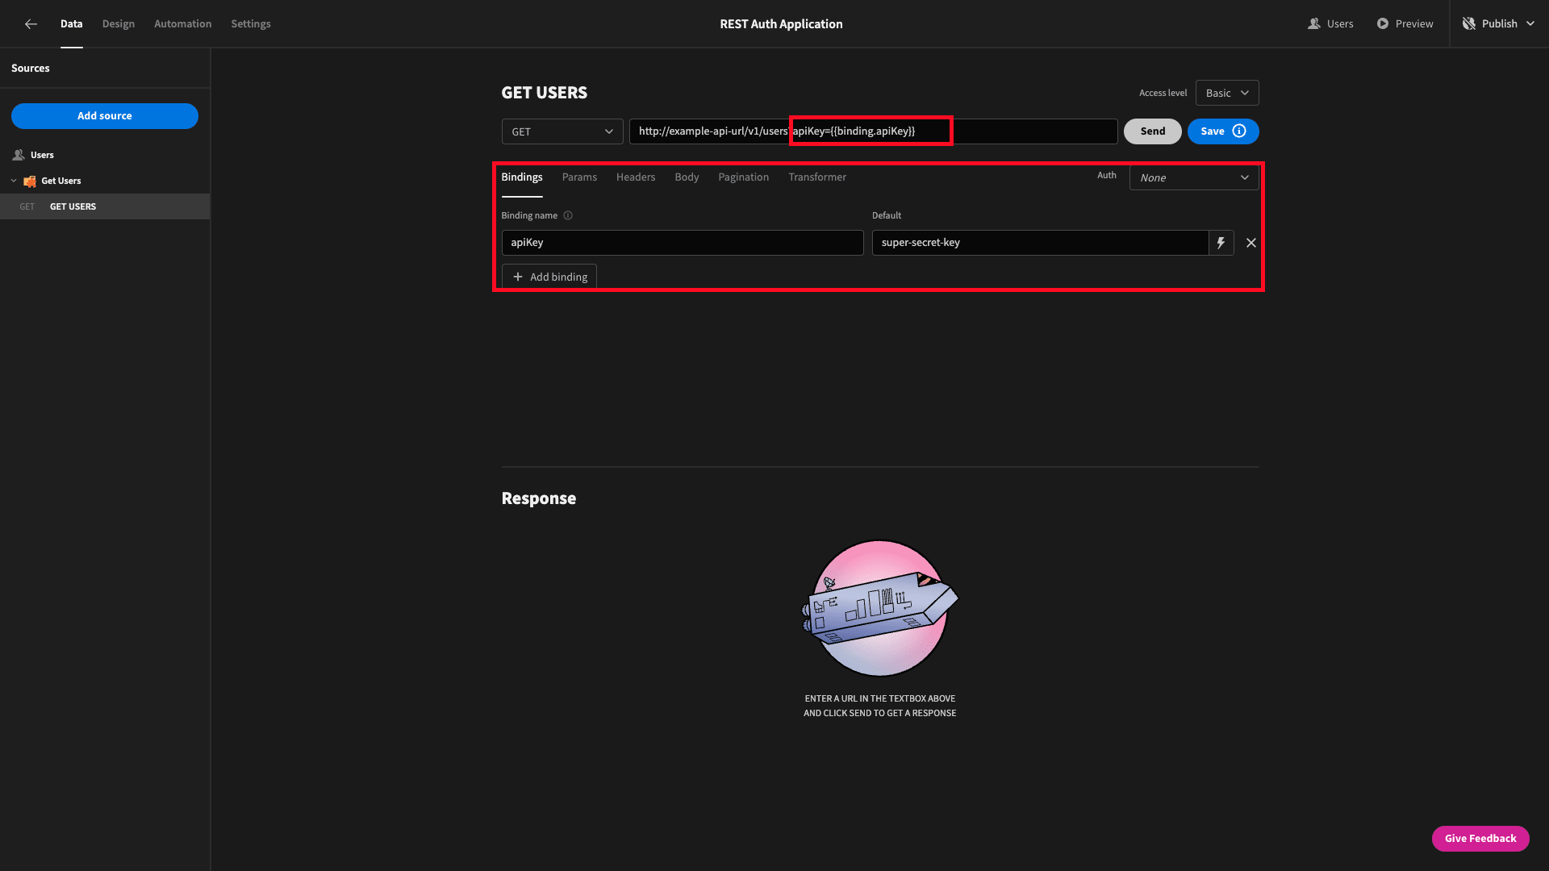This screenshot has height=871, width=1549.
Task: Click the apiKey Default value input field
Action: pyautogui.click(x=1041, y=243)
